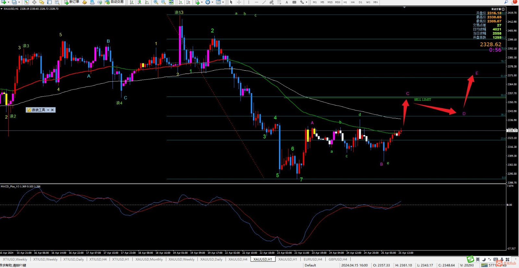Switch timeframe to D1
This screenshot has height=268, width=519.
360,2
